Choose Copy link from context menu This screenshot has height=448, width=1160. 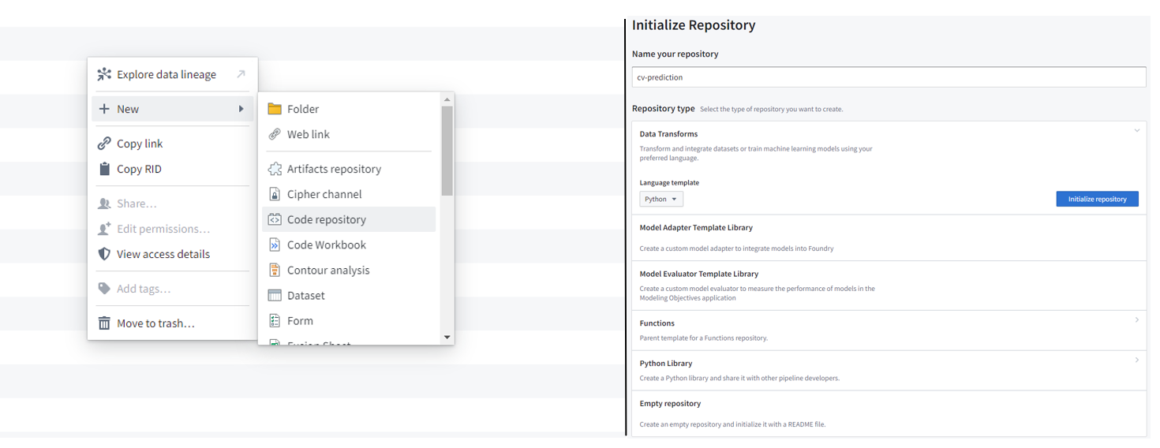point(172,144)
